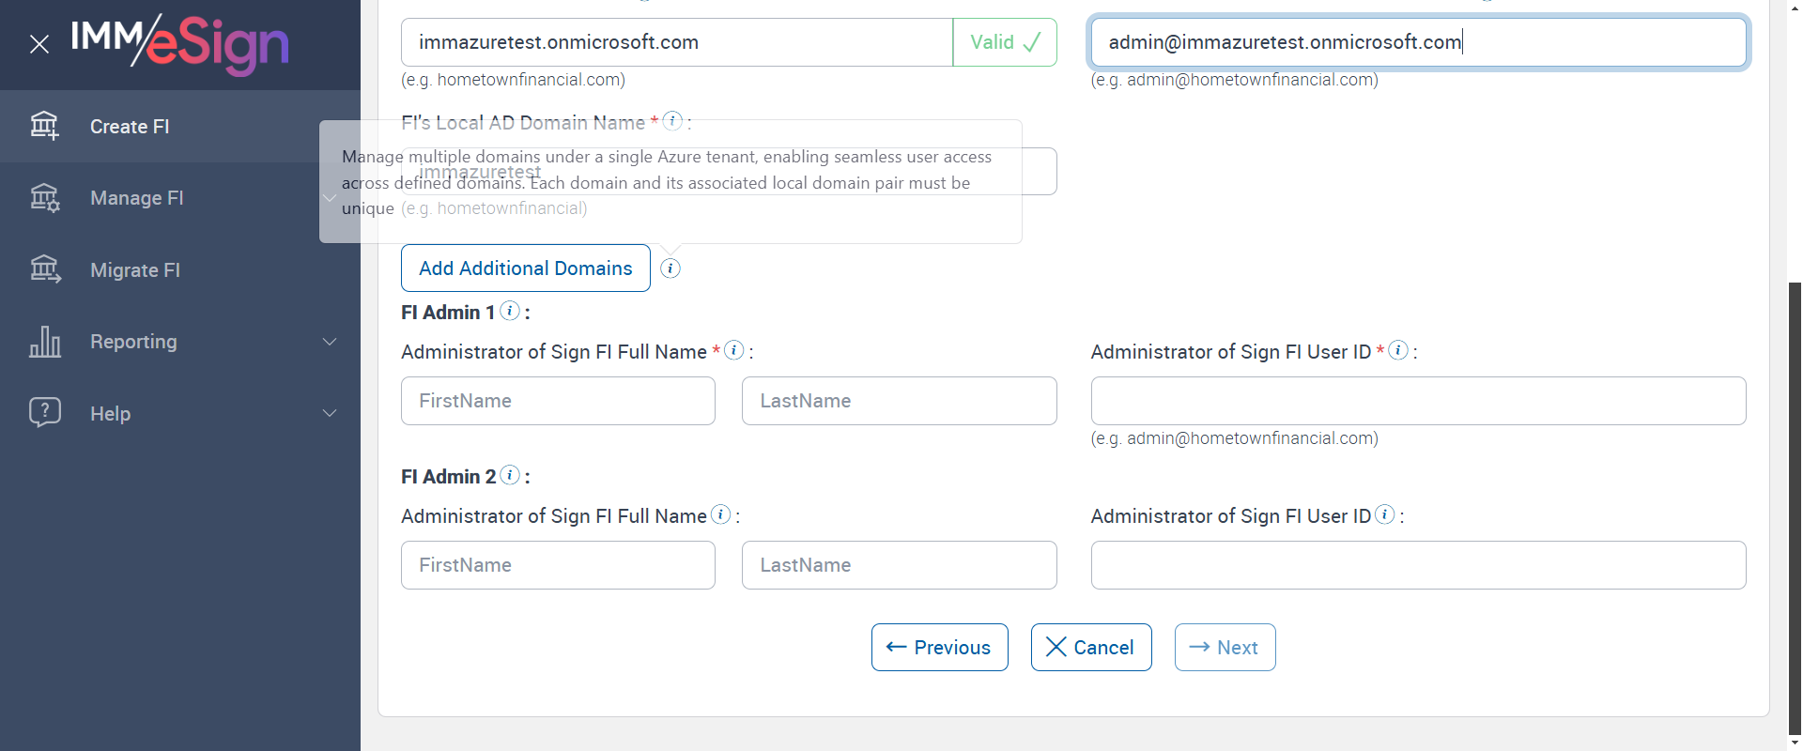Click the Next button
Viewport: 1803px width, 751px height.
(1225, 648)
